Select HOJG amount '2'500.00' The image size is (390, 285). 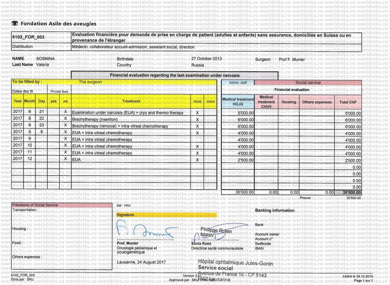tap(245, 160)
